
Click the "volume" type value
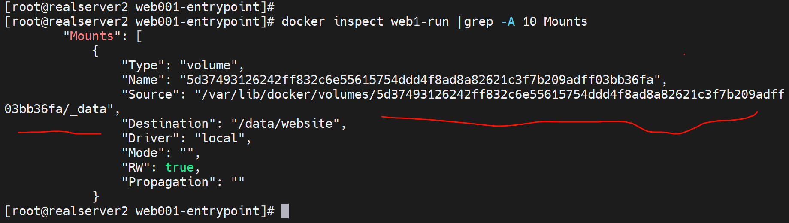pos(209,65)
